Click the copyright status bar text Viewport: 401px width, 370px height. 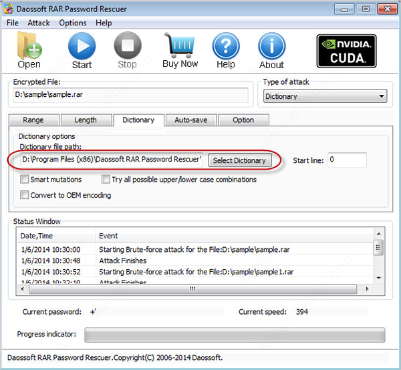pyautogui.click(x=115, y=357)
